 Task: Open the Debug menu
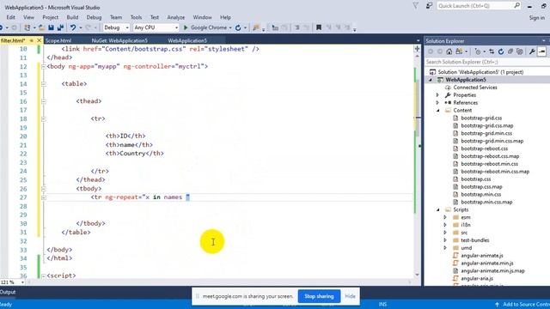tap(94, 17)
